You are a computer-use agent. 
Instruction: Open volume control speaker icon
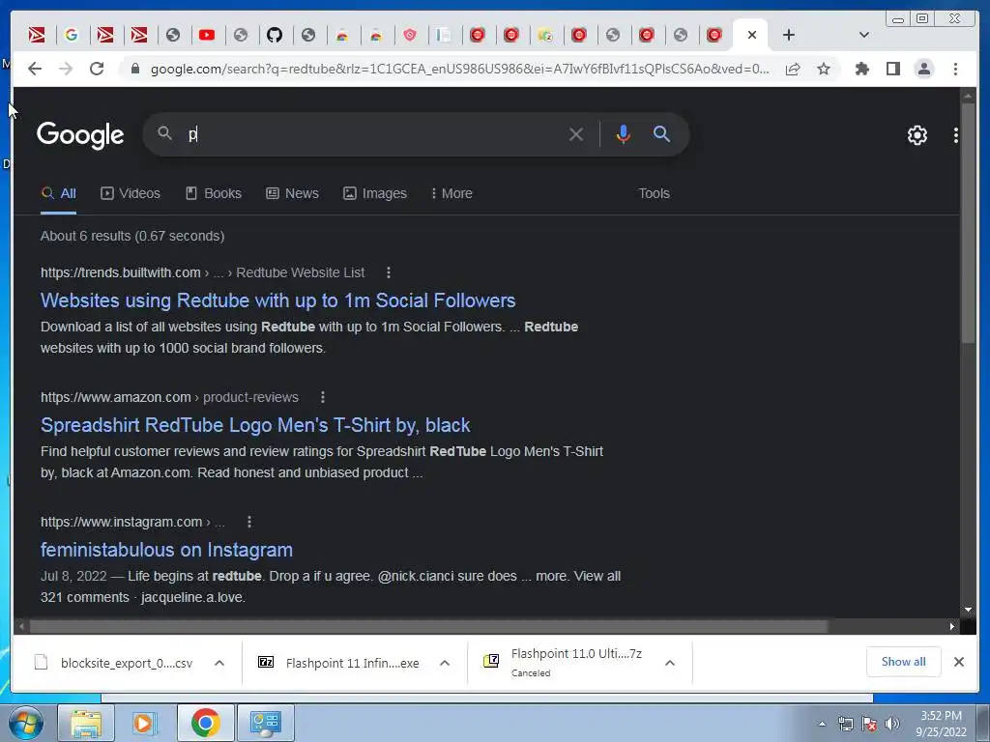pyautogui.click(x=892, y=724)
